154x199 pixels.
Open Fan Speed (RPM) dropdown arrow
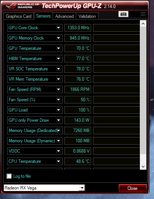point(58,89)
